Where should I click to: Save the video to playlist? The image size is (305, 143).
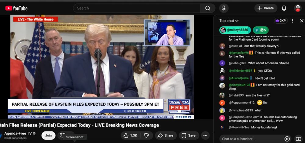[x=189, y=135]
